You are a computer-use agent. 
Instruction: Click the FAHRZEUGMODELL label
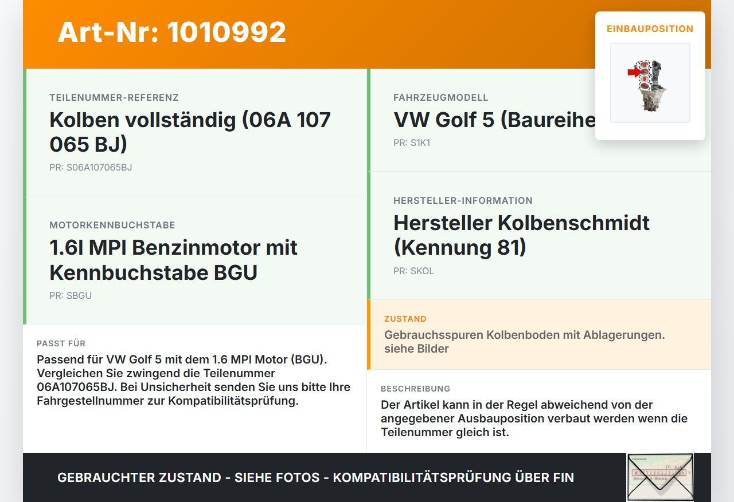pyautogui.click(x=441, y=98)
